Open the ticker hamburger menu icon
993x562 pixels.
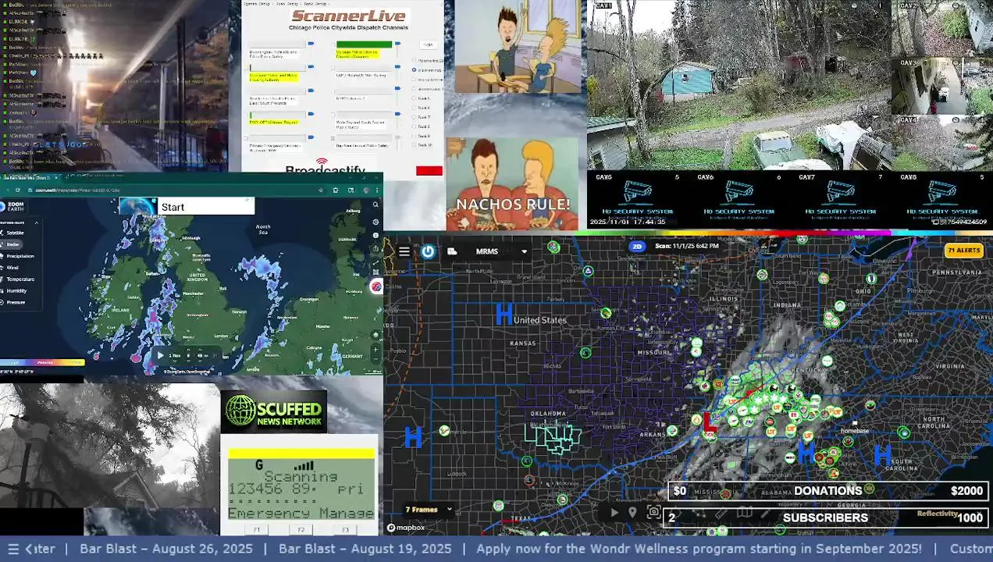coord(12,549)
